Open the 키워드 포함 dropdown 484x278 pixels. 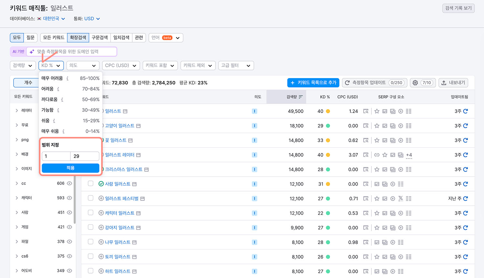(x=160, y=66)
